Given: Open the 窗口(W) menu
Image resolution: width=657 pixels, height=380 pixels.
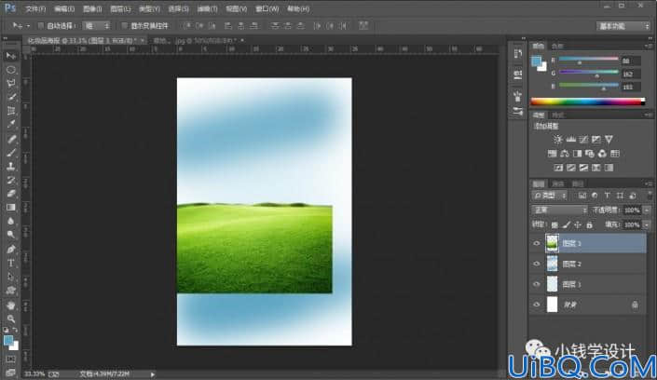Looking at the screenshot, I should [x=267, y=8].
